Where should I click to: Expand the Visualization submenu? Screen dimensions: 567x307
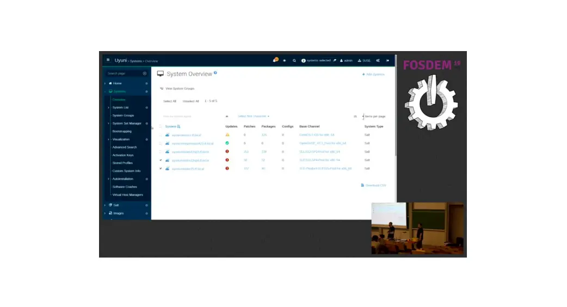[108, 140]
